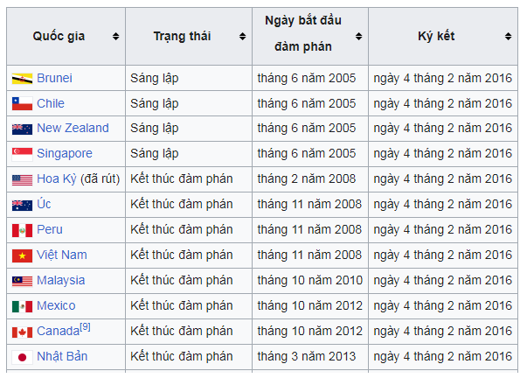Viewport: 527px width, 378px height.
Task: Follow the Việt Nam link
Action: [x=61, y=255]
